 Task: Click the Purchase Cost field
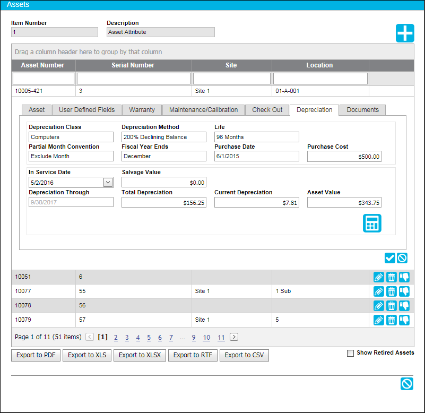pos(344,157)
